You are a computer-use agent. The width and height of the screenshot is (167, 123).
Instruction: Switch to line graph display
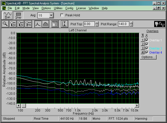(x=38, y=24)
